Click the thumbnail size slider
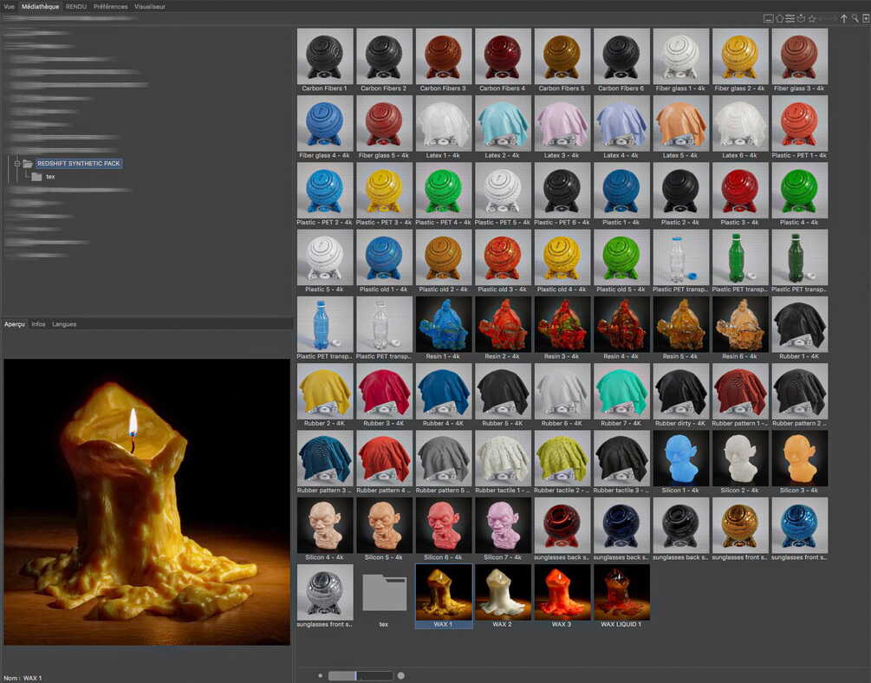Screen dimensions: 871x683 tap(361, 676)
